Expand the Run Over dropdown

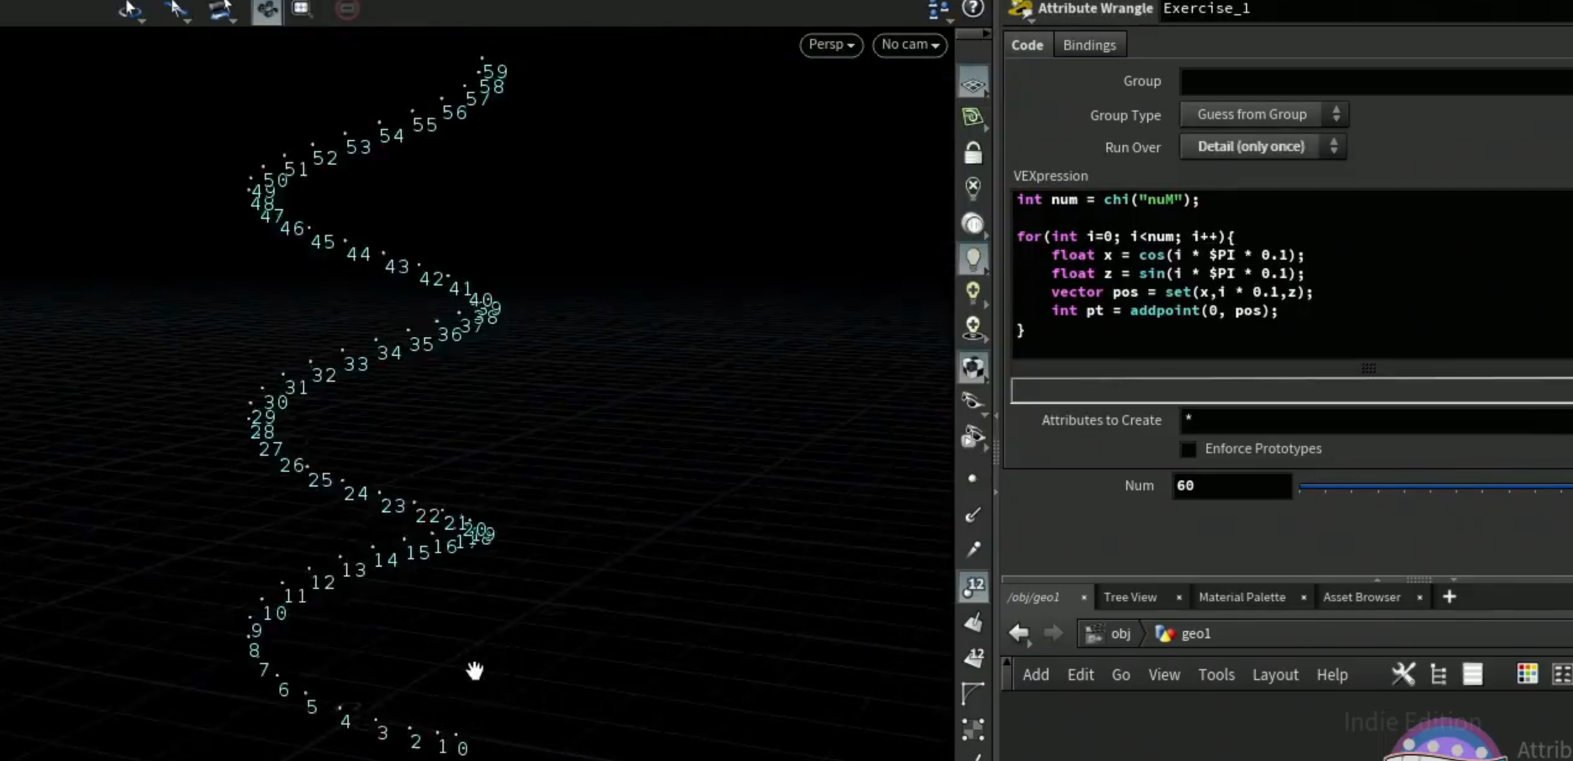point(1263,147)
